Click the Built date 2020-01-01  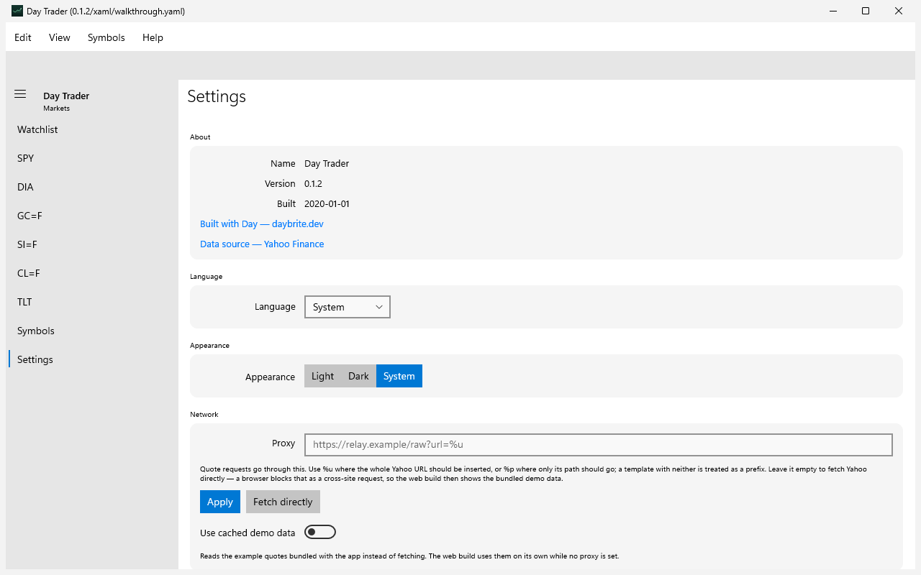point(327,203)
